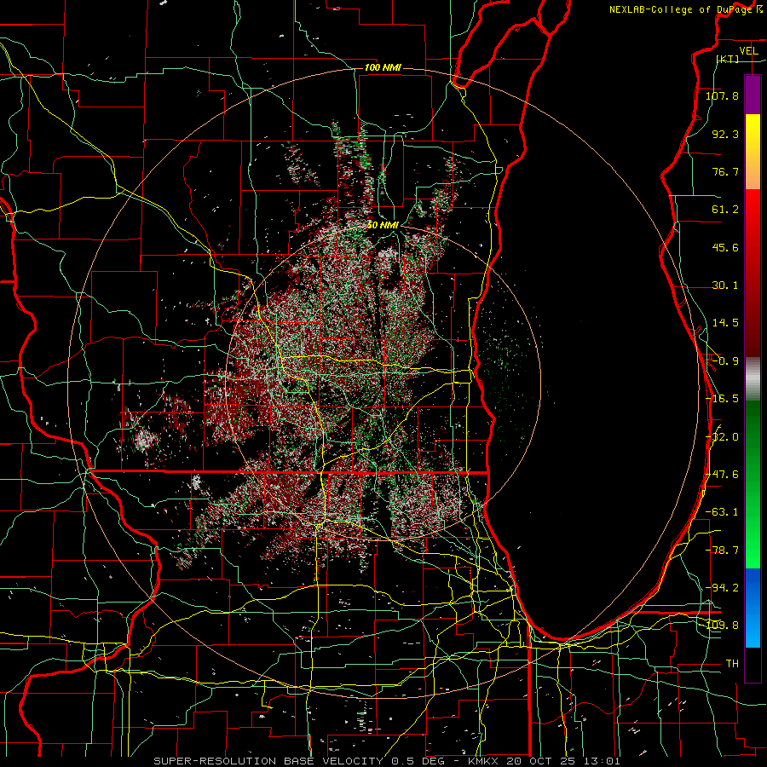Click the 50 NMI range ring label
Viewport: 767px width, 767px height.
383,225
